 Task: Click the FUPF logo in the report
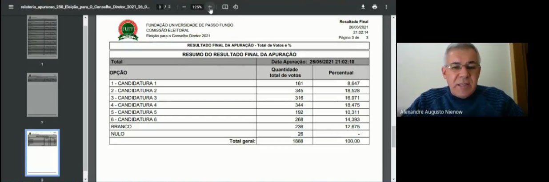(x=128, y=30)
